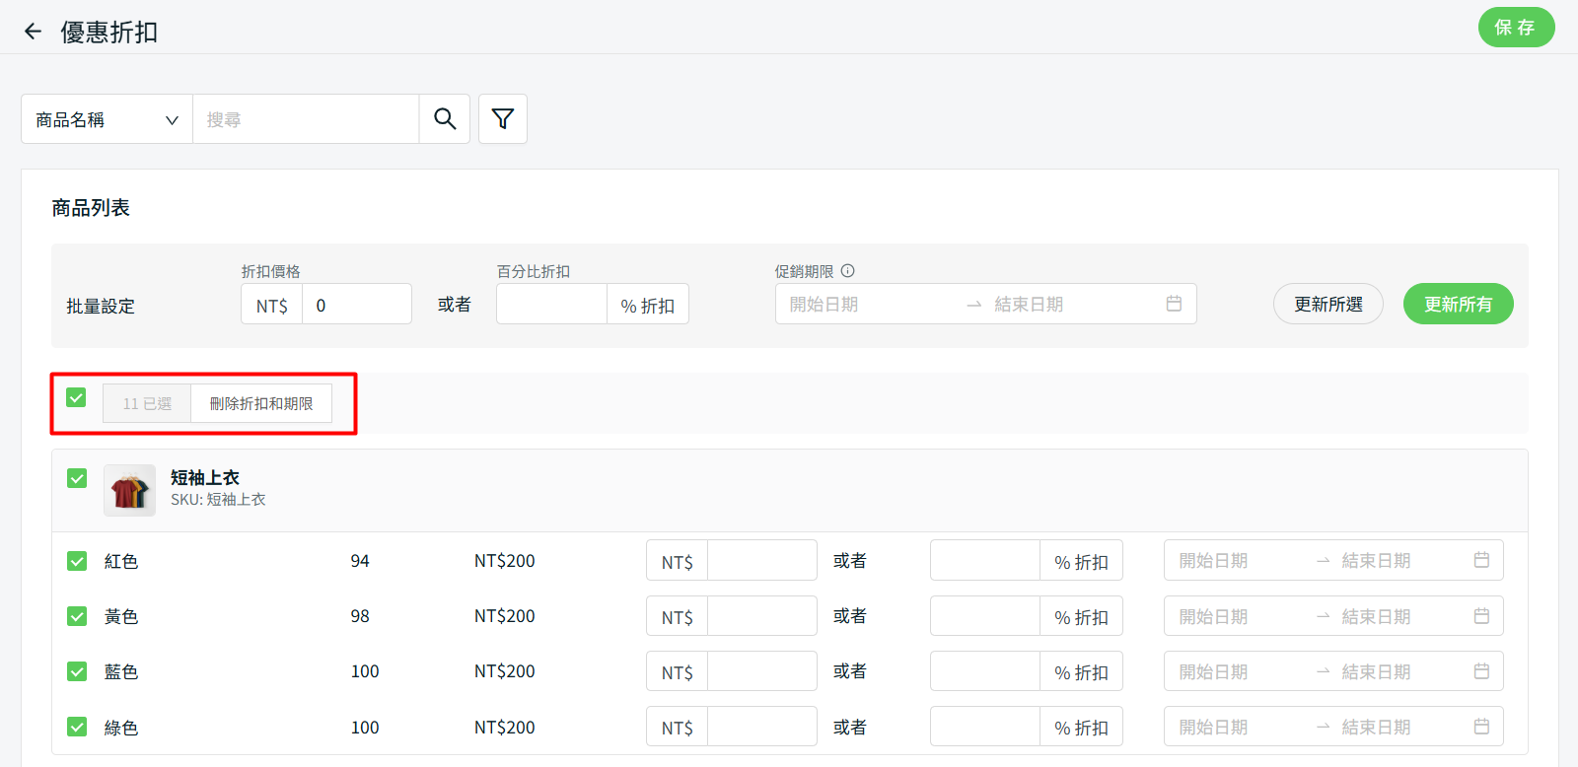Uncheck the 紅色 variant checkbox
The width and height of the screenshot is (1578, 767).
tap(77, 561)
